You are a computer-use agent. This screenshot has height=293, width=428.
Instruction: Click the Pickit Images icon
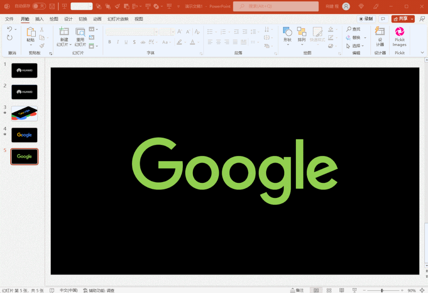[399, 31]
